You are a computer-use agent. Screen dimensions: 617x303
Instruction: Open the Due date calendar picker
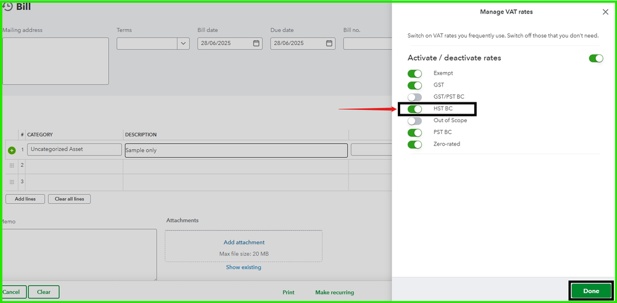coord(329,44)
